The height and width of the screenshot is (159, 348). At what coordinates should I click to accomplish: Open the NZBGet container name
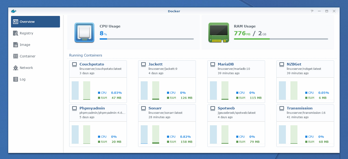[294, 64]
